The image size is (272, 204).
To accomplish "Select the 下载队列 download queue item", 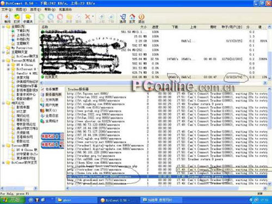I will [23, 30].
